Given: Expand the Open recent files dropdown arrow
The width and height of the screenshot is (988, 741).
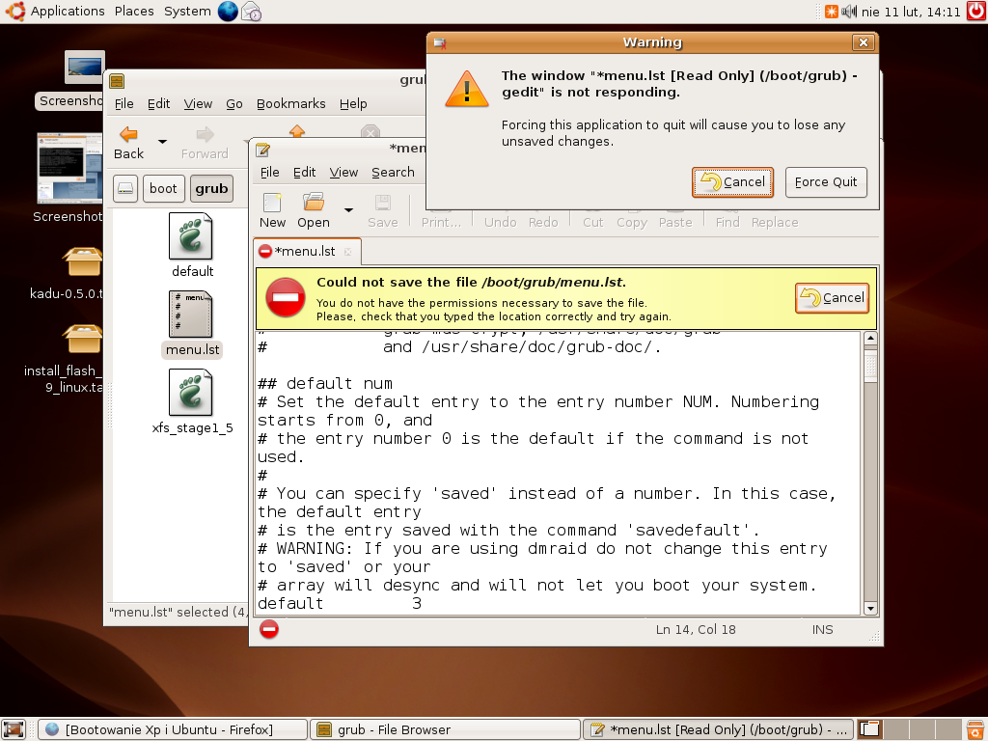Looking at the screenshot, I should (x=348, y=209).
